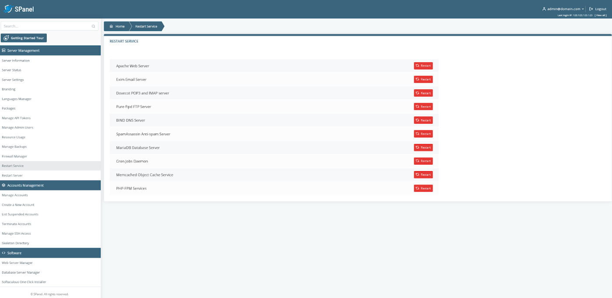Image resolution: width=612 pixels, height=298 pixels.
Task: Restart the MariaDB Database Server
Action: click(x=423, y=147)
